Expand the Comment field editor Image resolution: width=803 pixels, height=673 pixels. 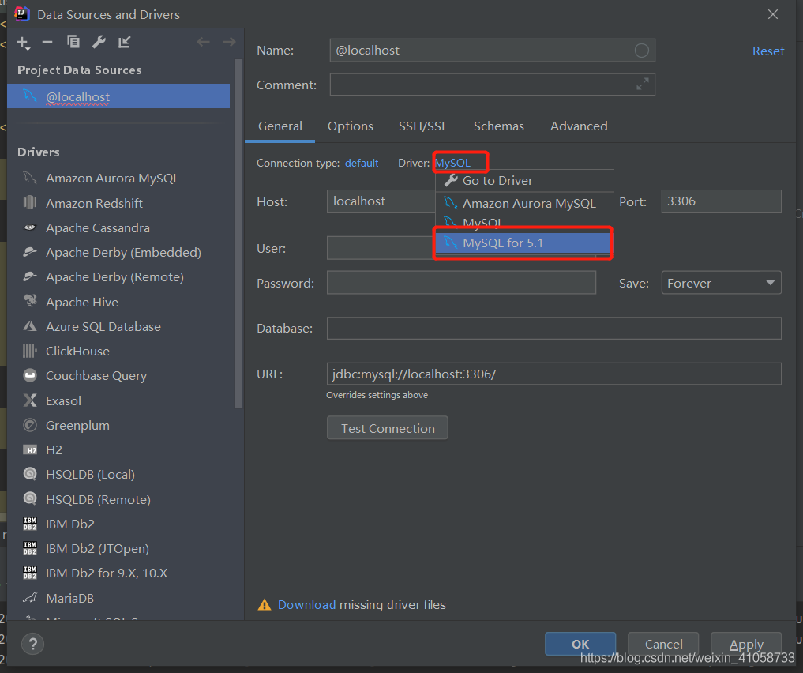point(642,84)
